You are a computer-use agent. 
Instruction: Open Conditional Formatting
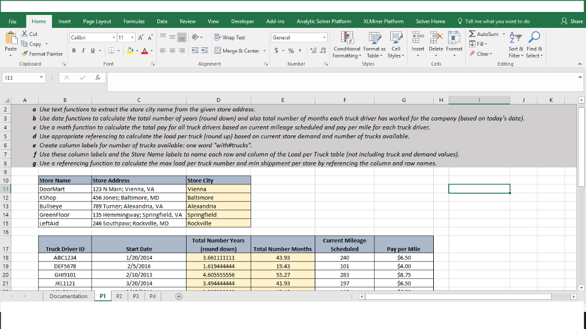click(x=347, y=45)
